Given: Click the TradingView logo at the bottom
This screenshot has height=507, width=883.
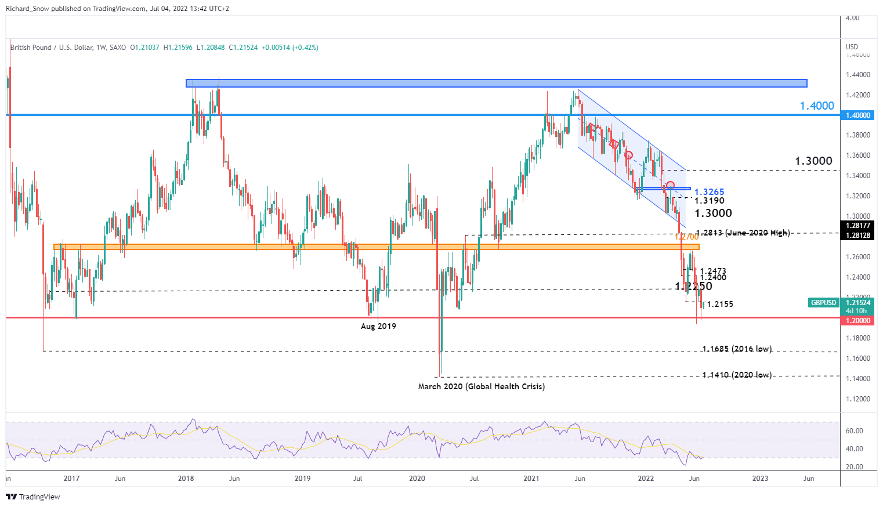Looking at the screenshot, I should pyautogui.click(x=32, y=497).
